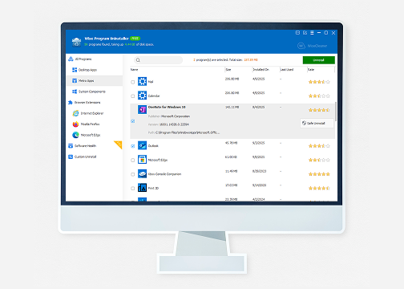Click the Internet Explorer icon
404x289 pixels.
point(75,113)
